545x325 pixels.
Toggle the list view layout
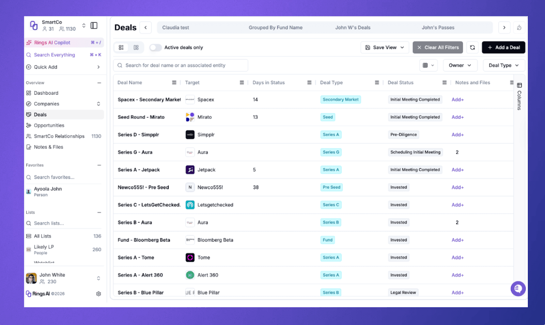click(x=121, y=47)
